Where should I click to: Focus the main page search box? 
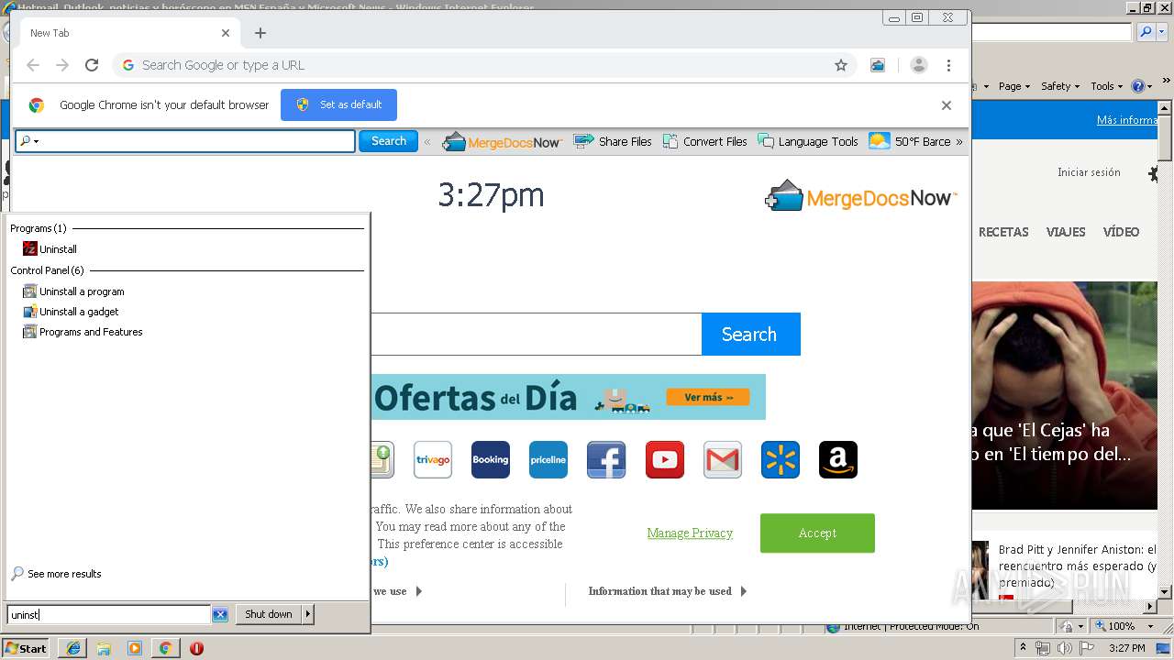[x=537, y=335]
